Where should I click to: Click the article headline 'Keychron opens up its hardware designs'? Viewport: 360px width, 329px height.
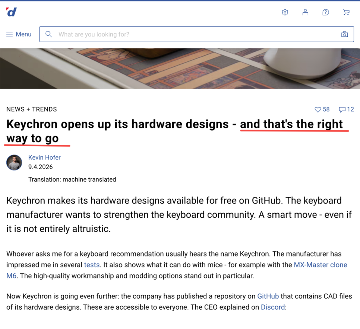[x=117, y=124]
